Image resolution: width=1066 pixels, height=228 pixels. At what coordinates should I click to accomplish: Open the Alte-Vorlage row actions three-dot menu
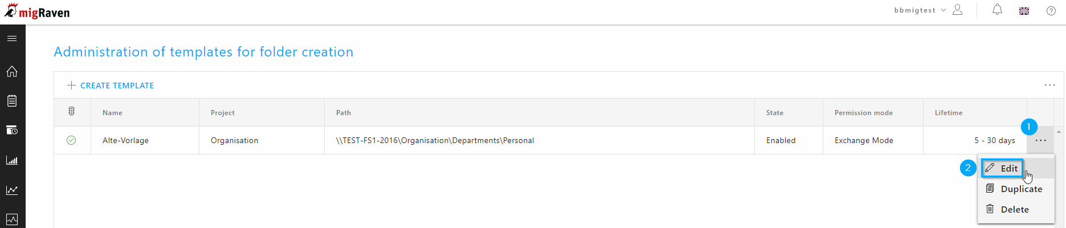[x=1041, y=140]
